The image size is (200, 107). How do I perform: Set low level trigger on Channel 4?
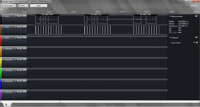point(25,60)
